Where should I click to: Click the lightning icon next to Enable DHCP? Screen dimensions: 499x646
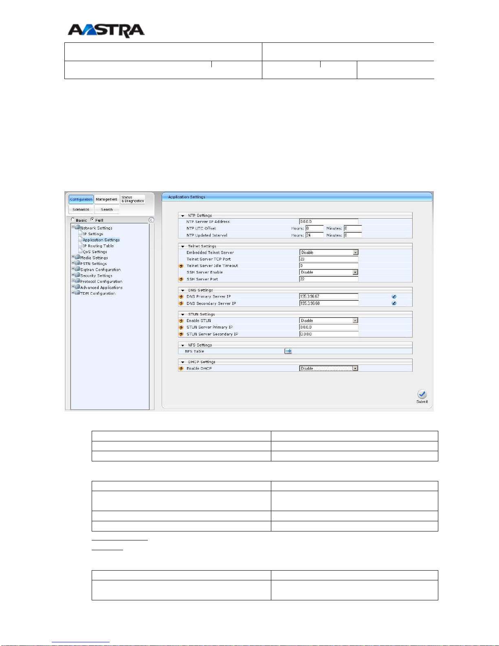click(x=181, y=368)
